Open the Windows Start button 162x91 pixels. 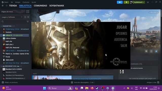pos(45,88)
